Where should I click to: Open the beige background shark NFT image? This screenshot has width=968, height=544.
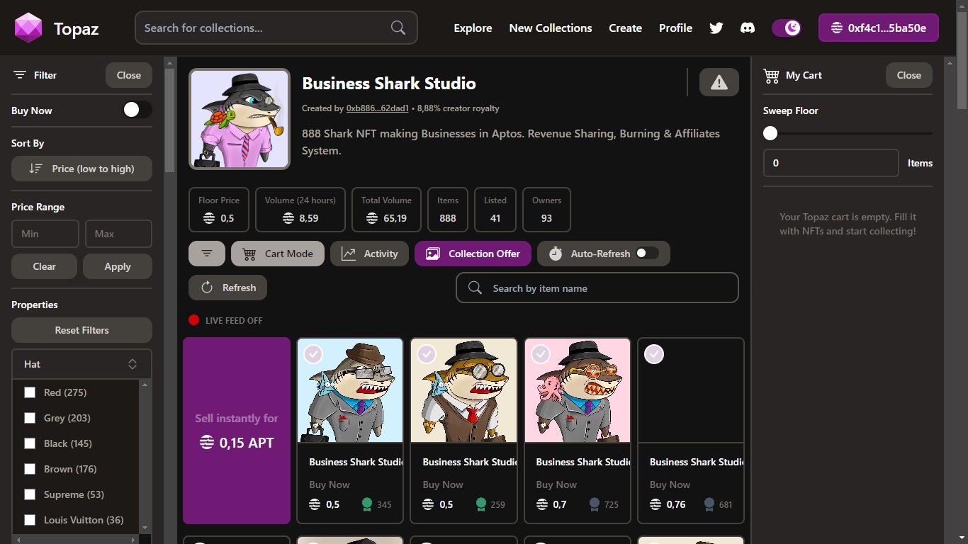pyautogui.click(x=463, y=390)
